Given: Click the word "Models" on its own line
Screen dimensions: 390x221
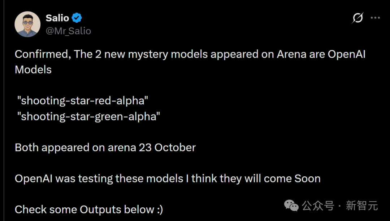Looking at the screenshot, I should 33,70.
